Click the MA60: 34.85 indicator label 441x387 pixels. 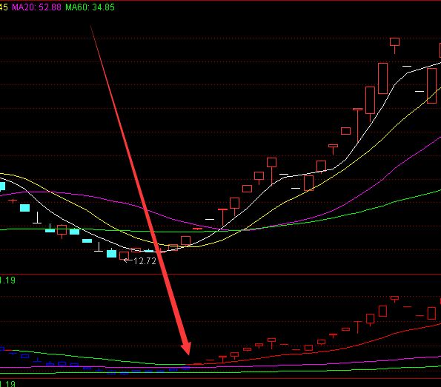click(x=90, y=7)
